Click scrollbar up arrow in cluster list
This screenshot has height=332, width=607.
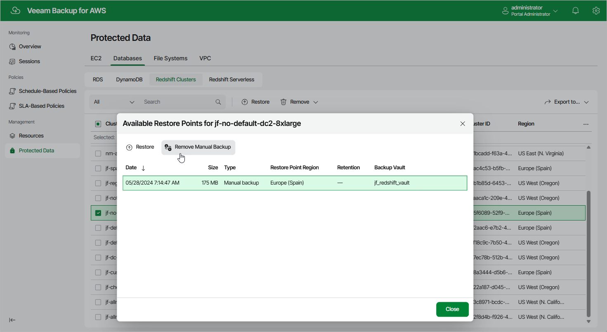(x=588, y=147)
